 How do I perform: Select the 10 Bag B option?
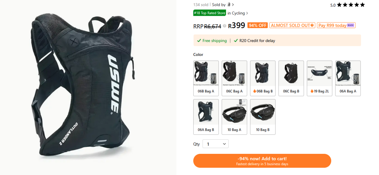[x=263, y=117]
